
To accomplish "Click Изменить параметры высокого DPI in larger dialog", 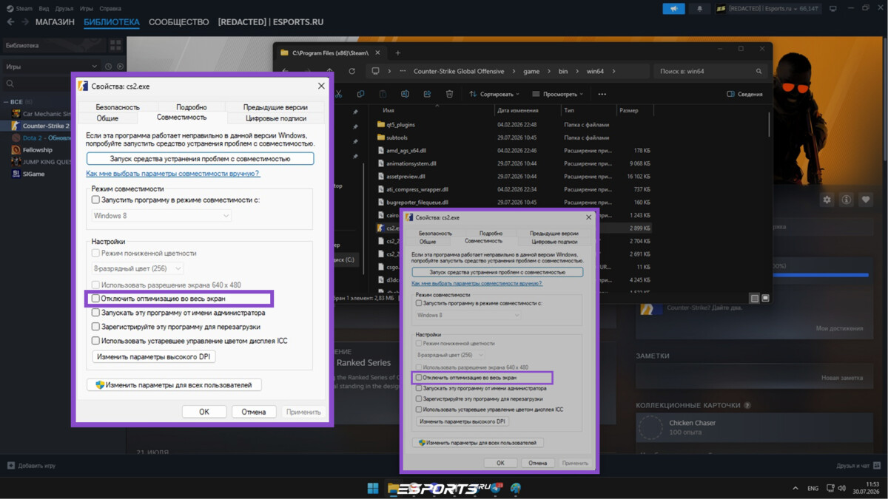I will 154,357.
